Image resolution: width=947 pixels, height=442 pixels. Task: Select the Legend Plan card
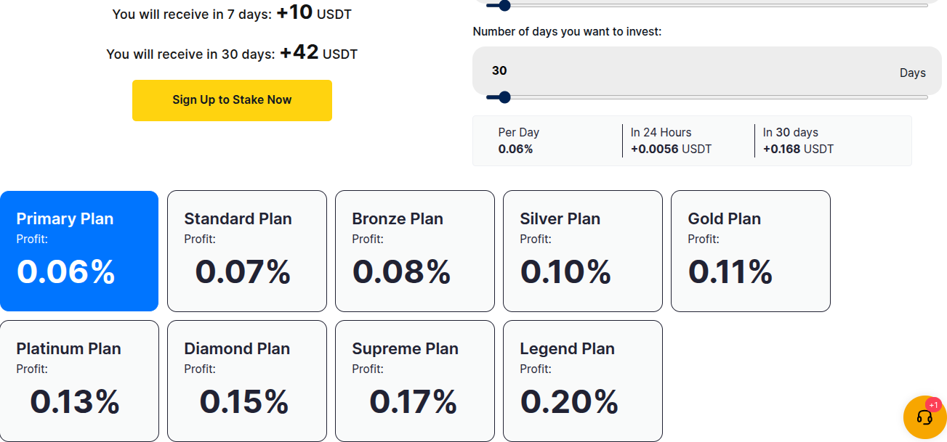(x=583, y=381)
